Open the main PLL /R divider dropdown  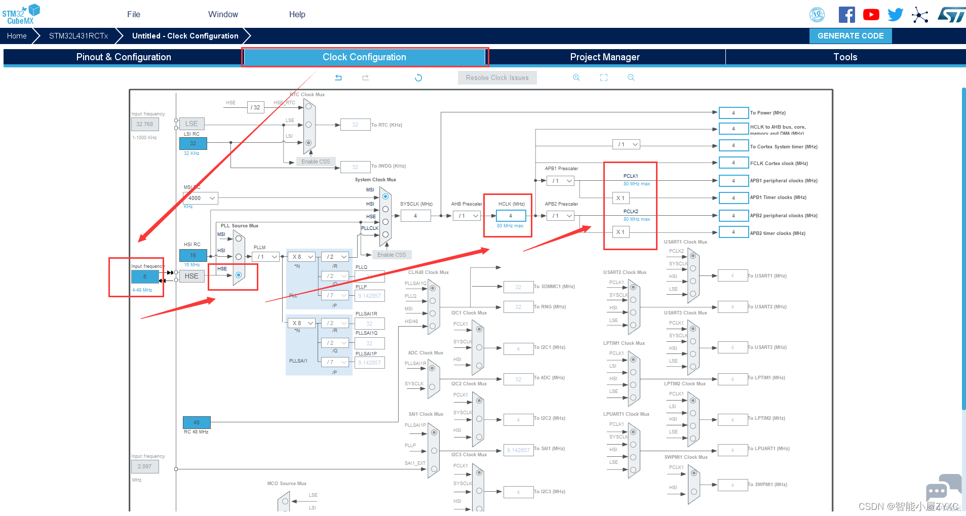[335, 257]
